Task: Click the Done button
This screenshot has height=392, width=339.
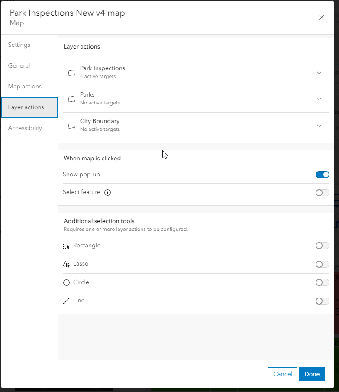Action: 312,374
